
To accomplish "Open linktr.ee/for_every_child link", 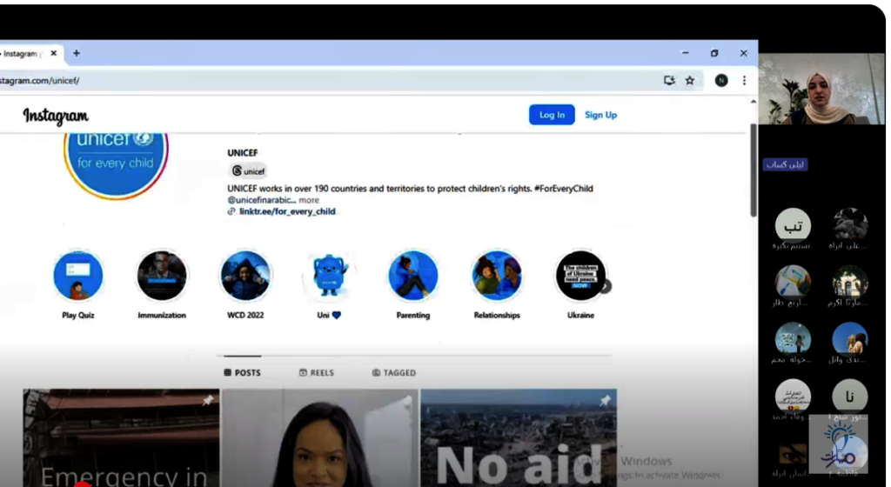I will click(287, 211).
